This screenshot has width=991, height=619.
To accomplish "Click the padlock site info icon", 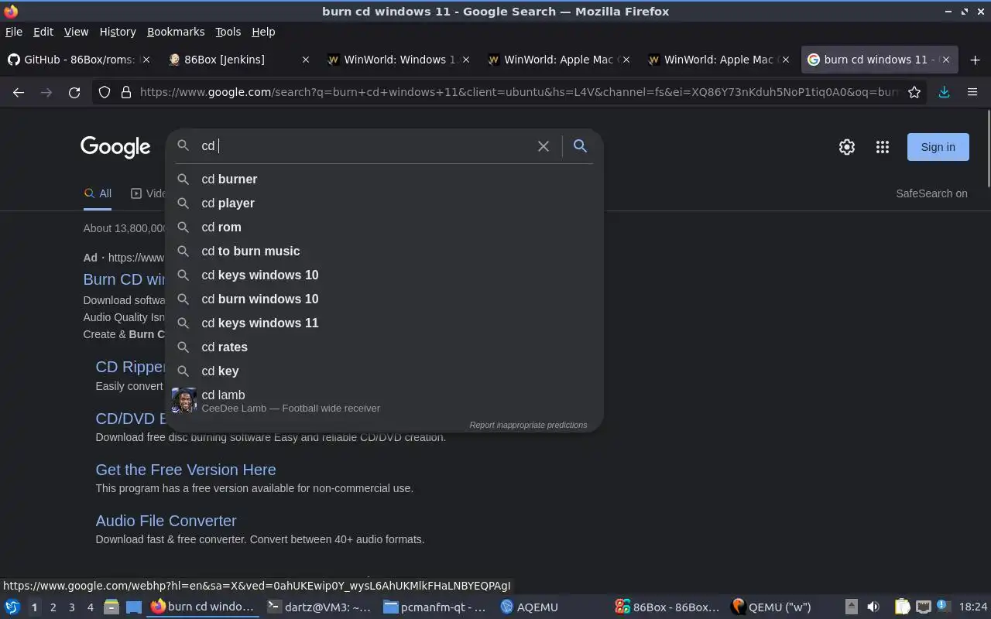I will point(126,92).
